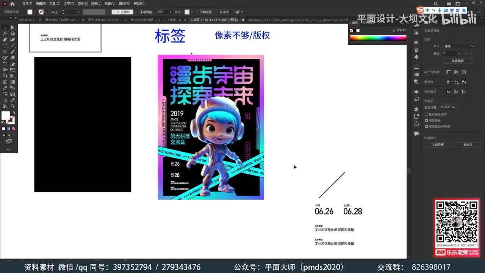The height and width of the screenshot is (273, 485).
Task: Open the 效果(C) menu
Action: 96,3
